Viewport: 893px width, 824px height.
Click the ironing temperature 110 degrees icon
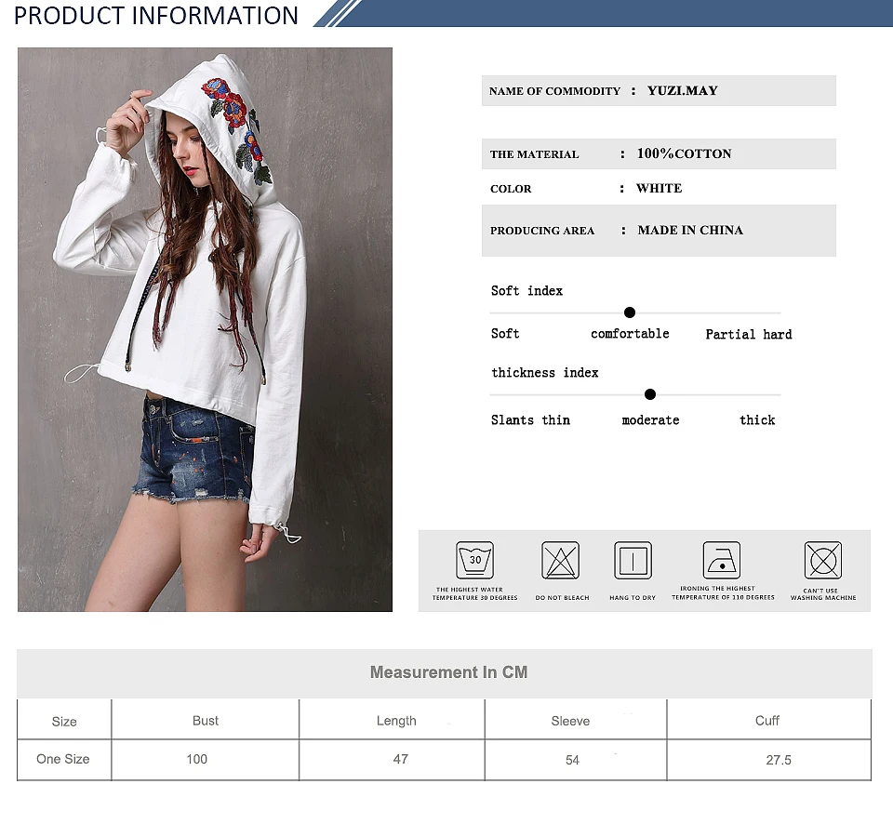[x=722, y=561]
